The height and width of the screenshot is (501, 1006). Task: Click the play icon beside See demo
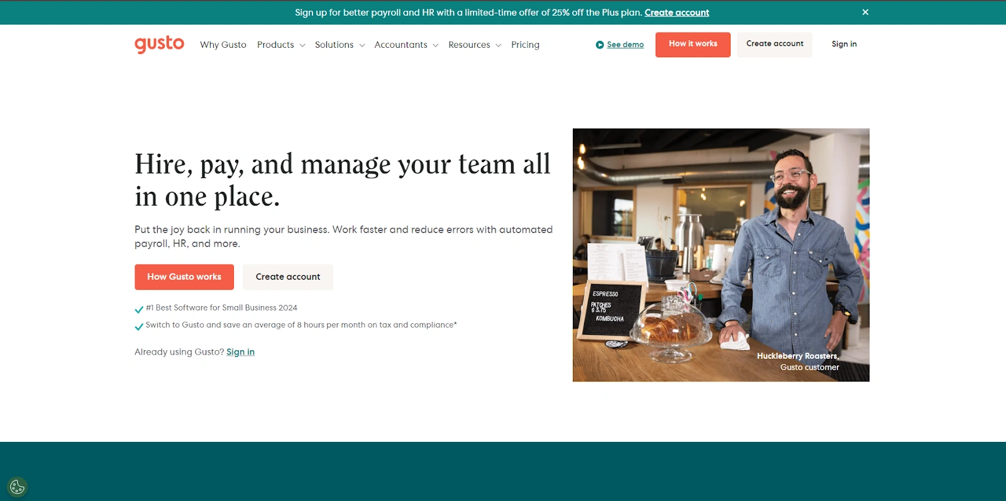pos(600,45)
